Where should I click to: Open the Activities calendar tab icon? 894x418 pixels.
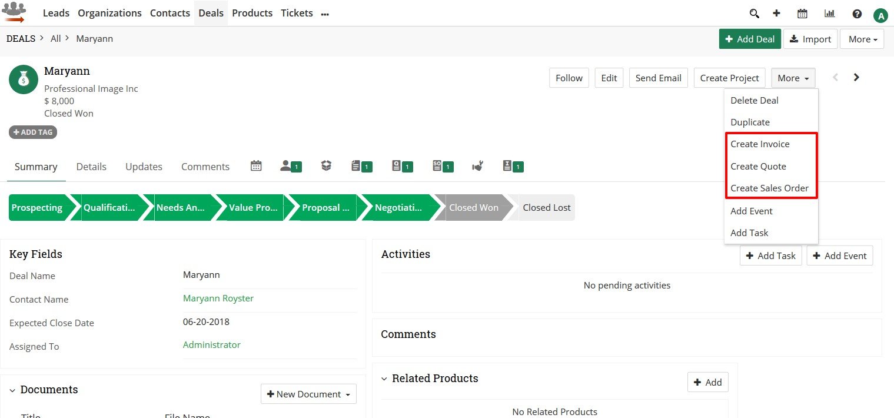click(x=256, y=166)
